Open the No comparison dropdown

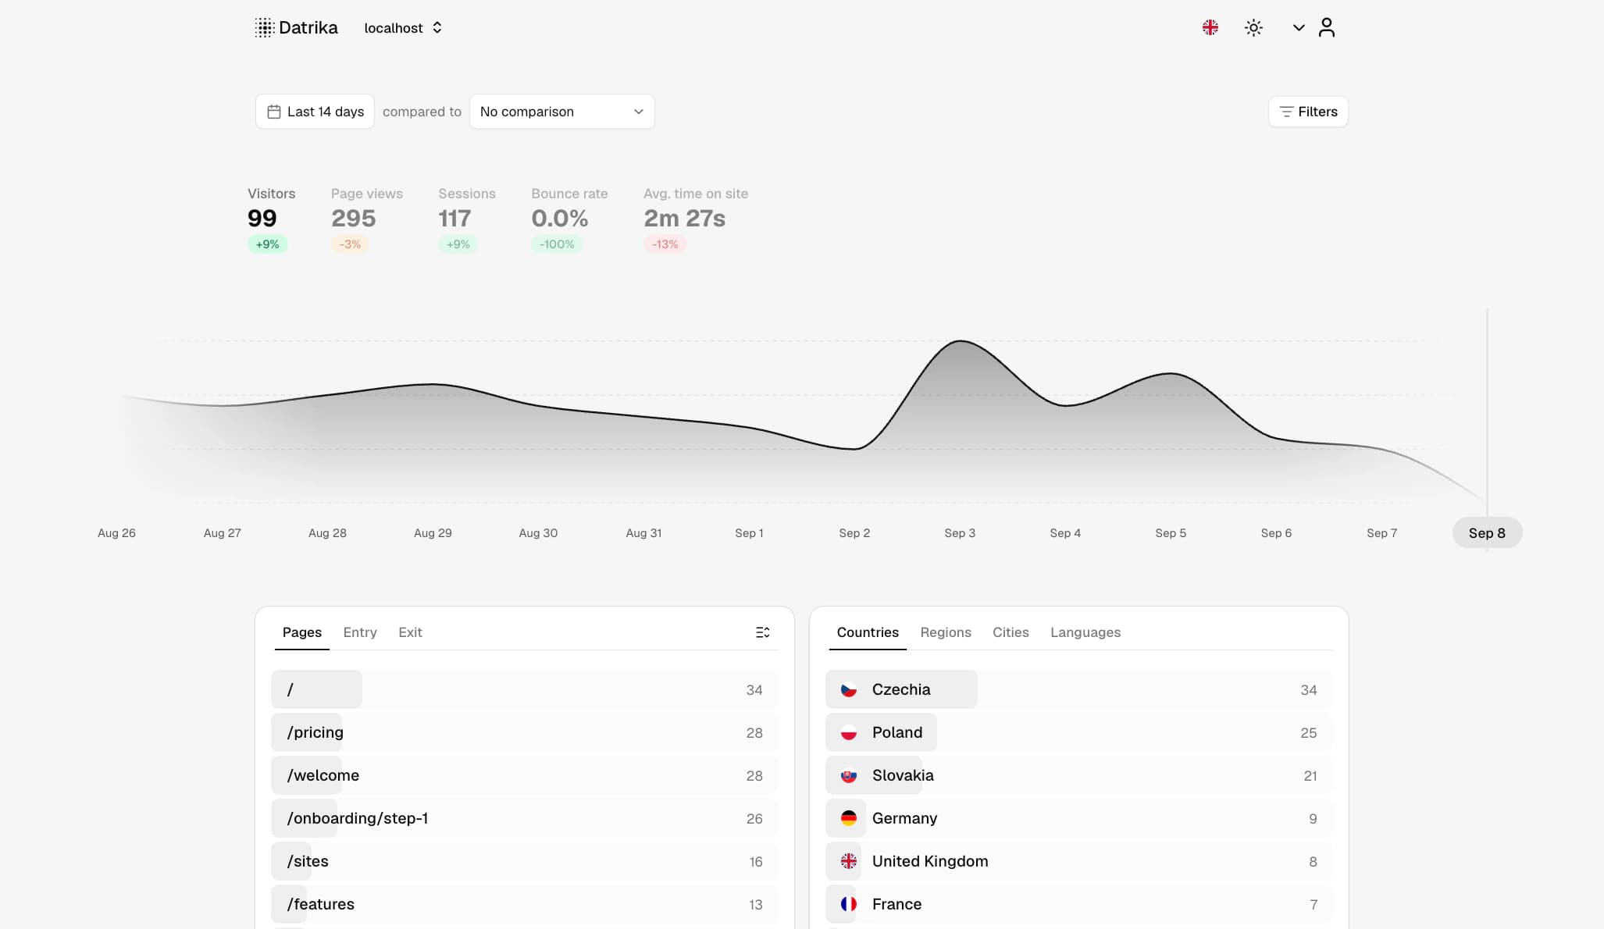(561, 112)
